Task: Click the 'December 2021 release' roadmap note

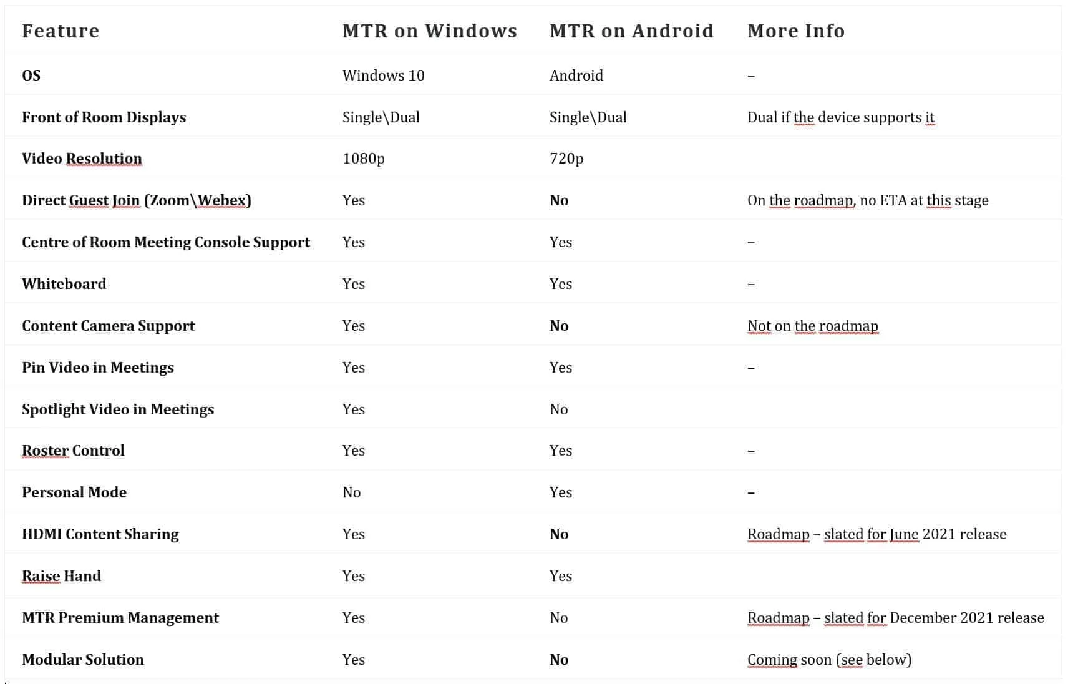Action: coord(895,618)
